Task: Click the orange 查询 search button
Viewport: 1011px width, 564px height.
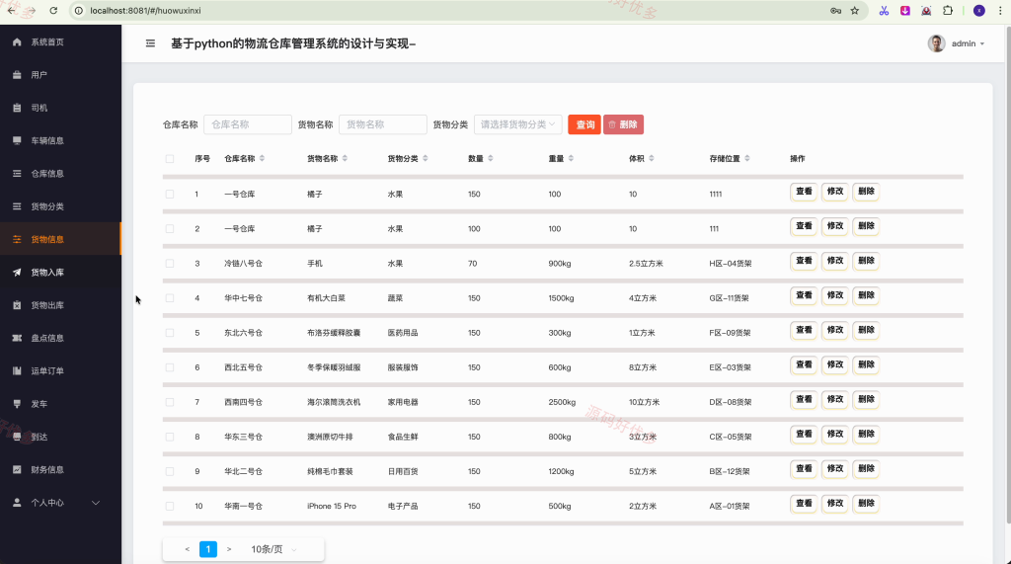Action: 584,124
